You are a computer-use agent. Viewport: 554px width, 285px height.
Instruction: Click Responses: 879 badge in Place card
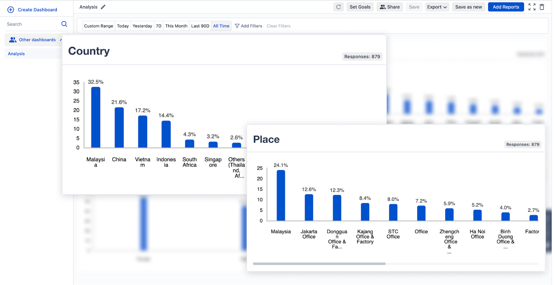[523, 144]
